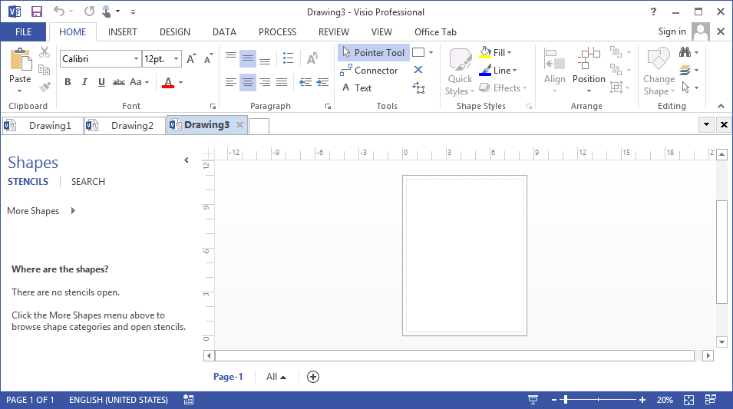Click the zoom slider handle in status bar
This screenshot has width=733, height=409.
(x=566, y=400)
